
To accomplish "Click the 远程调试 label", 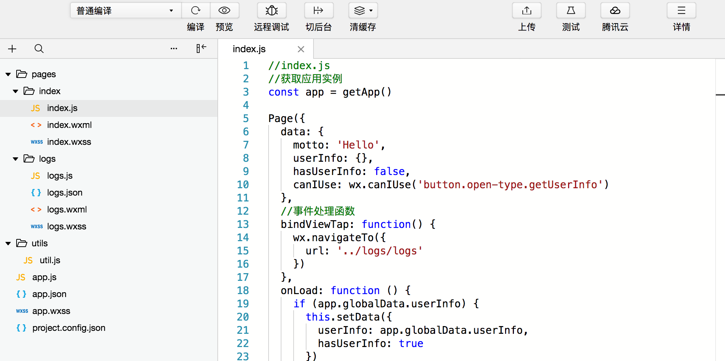I will coord(272,27).
